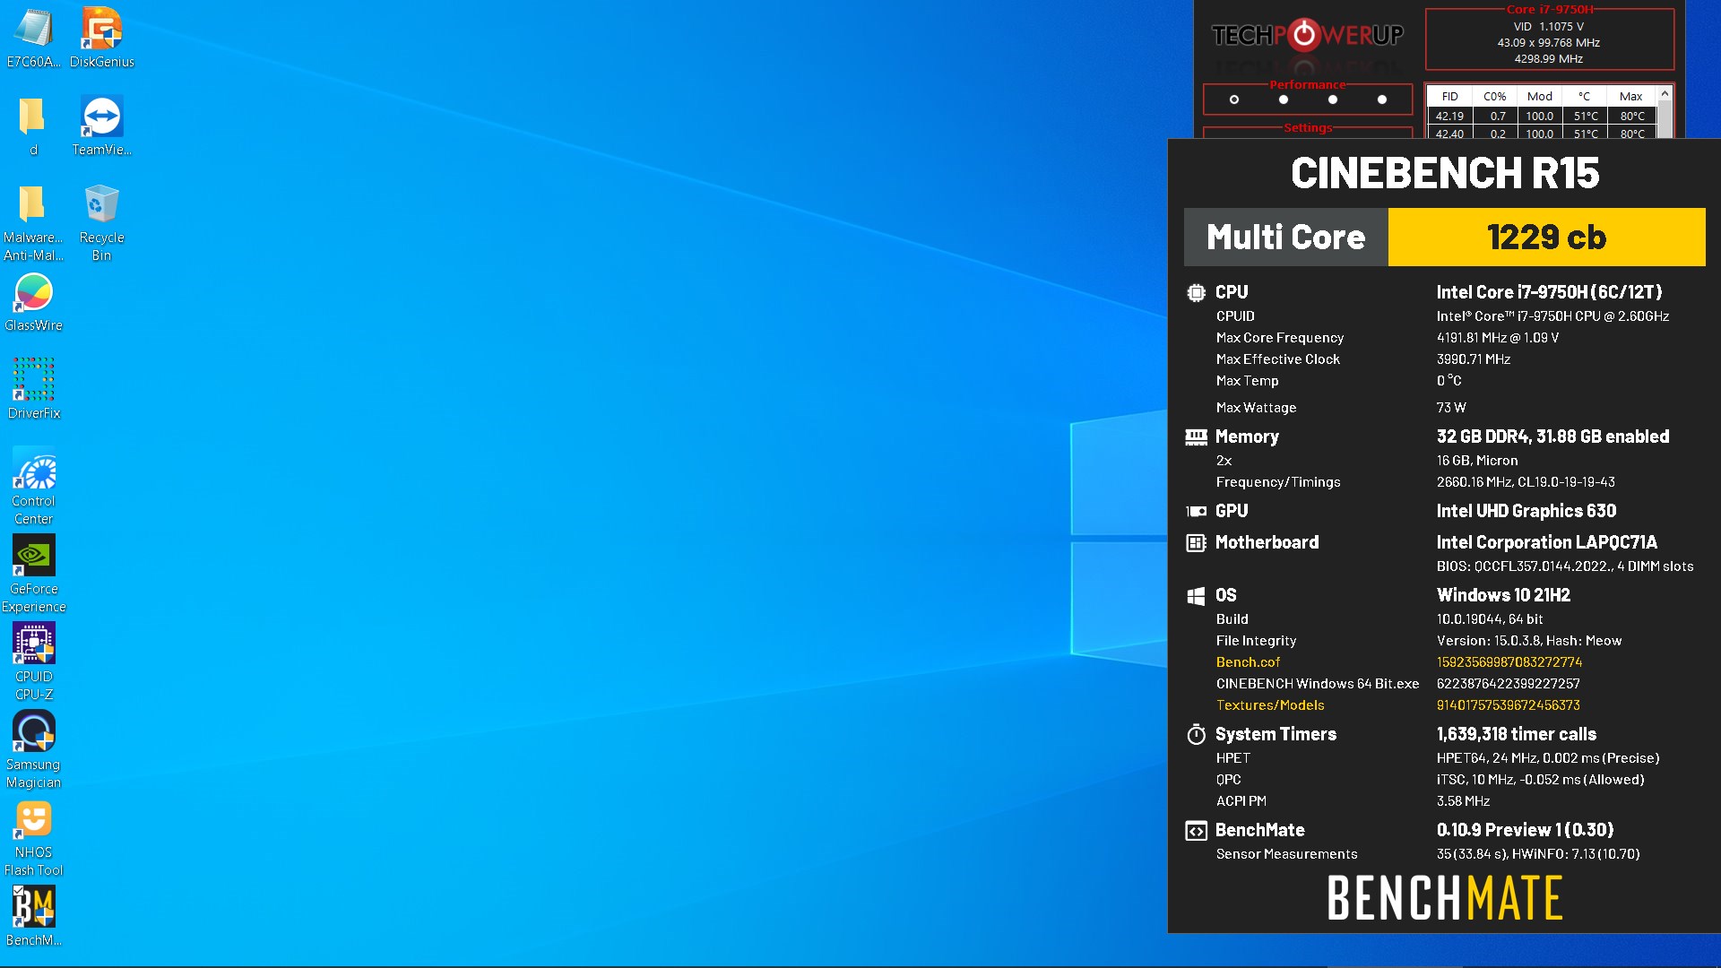The image size is (1721, 968).
Task: Click the Motherboard icon in BenchMate
Action: coord(1196,542)
